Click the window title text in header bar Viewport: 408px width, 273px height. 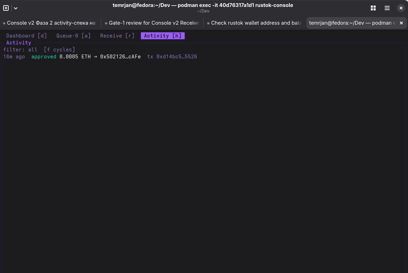(203, 5)
